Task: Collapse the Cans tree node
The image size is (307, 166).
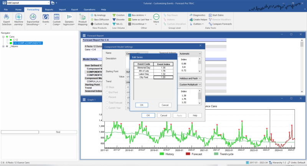Action: click(3, 36)
